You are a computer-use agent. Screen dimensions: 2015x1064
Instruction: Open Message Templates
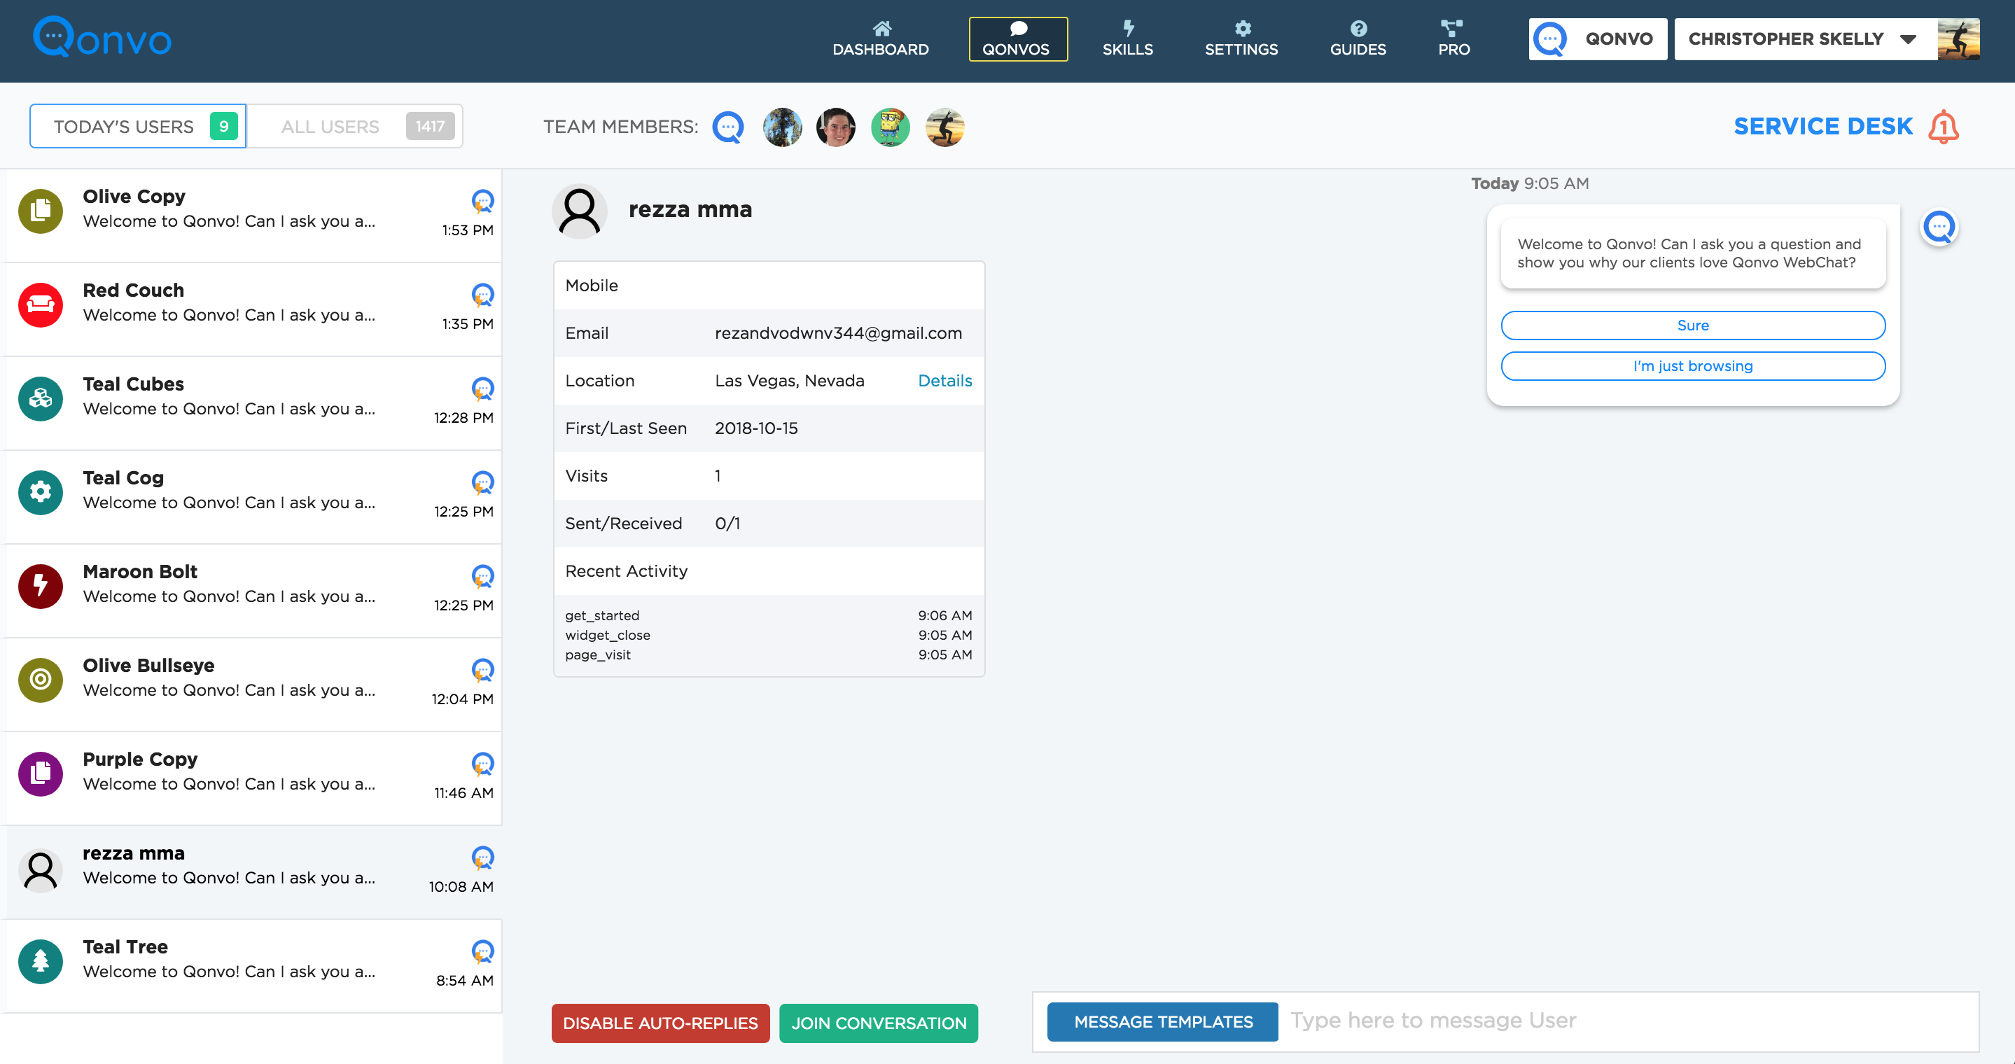click(x=1162, y=1021)
